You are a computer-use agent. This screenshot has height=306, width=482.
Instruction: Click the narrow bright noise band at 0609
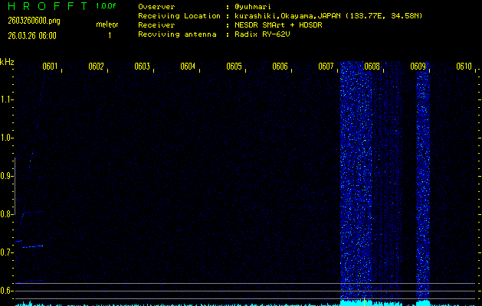(422, 184)
